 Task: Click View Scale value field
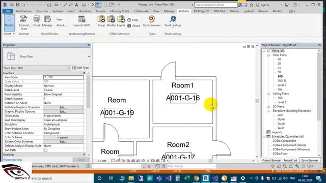pos(63,77)
